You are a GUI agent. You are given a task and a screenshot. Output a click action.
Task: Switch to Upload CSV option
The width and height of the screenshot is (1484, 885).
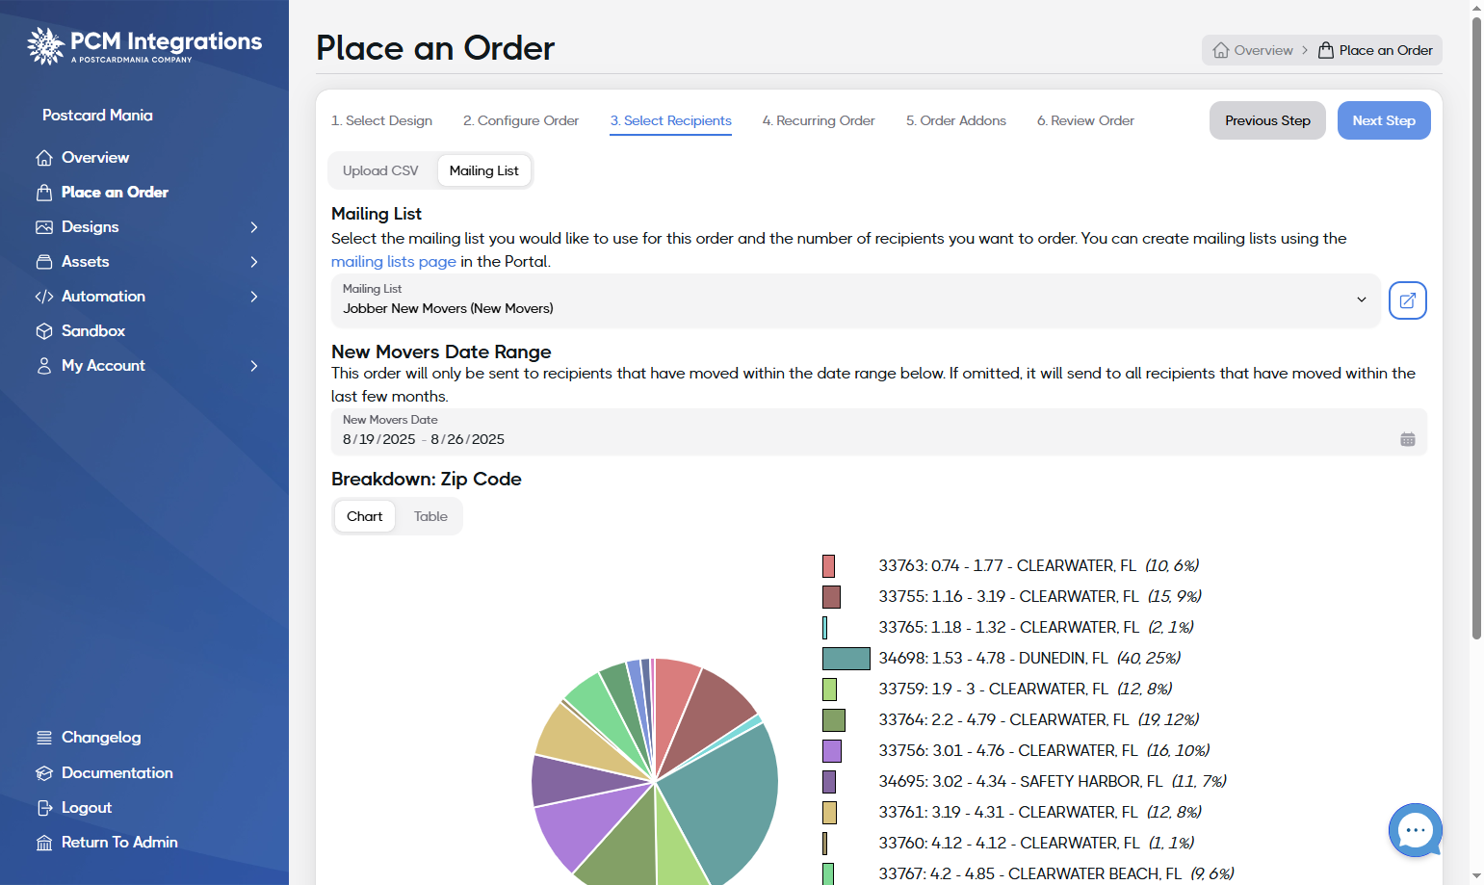click(380, 170)
